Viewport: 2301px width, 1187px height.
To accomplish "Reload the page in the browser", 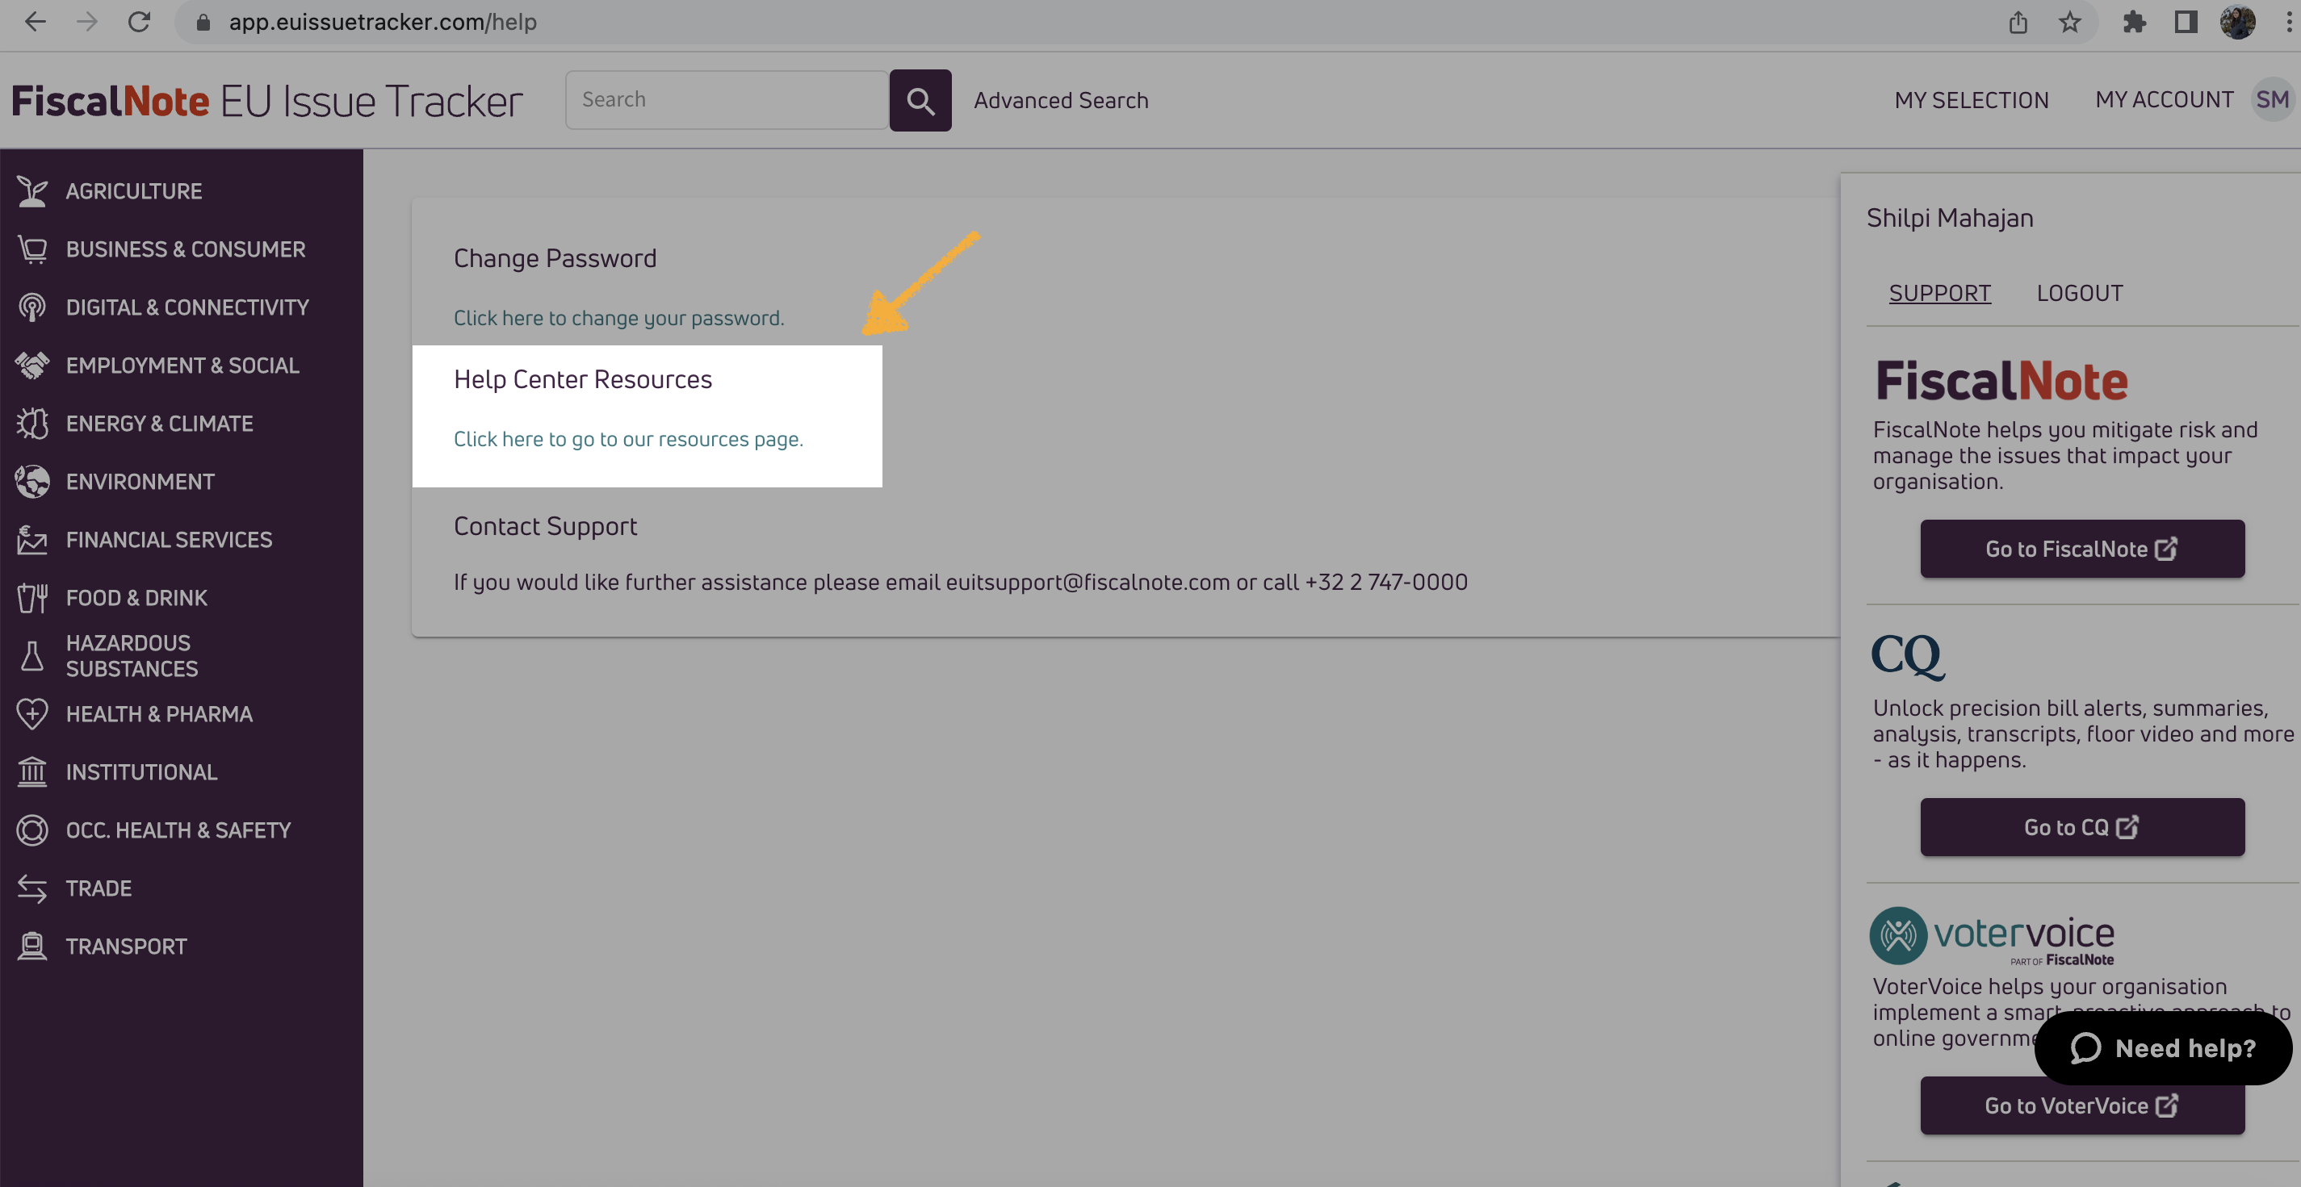I will tap(138, 23).
